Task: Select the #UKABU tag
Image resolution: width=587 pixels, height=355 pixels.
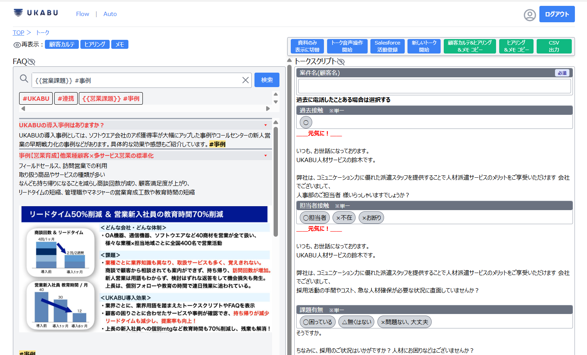Action: coord(36,98)
